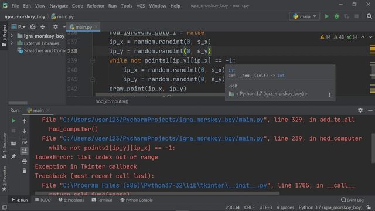The image size is (375, 211).
Task: Open the TODO tool window
Action: click(43, 200)
